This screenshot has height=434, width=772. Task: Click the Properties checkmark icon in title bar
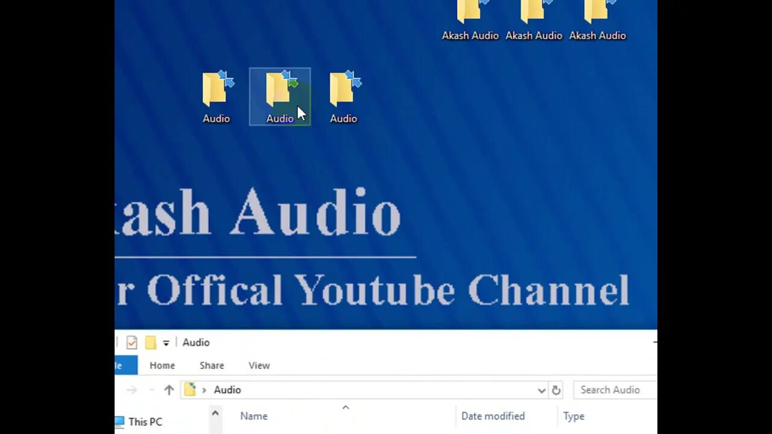[131, 342]
